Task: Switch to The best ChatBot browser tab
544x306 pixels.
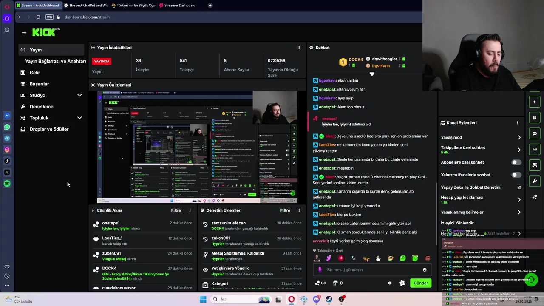Action: [x=86, y=6]
